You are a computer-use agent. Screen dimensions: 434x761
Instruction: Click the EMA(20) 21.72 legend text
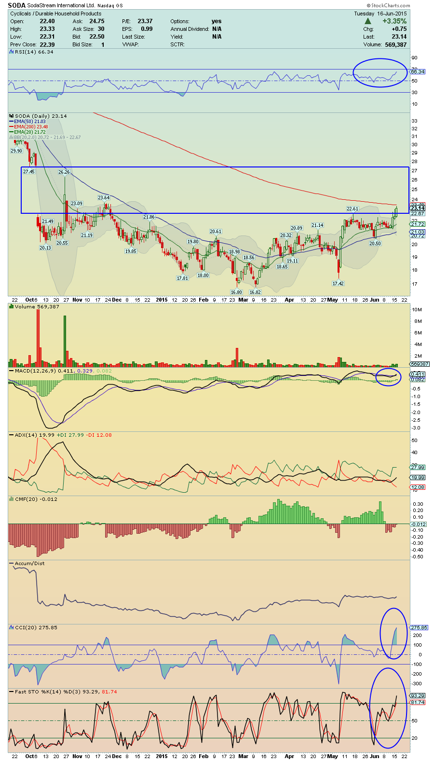[30, 132]
